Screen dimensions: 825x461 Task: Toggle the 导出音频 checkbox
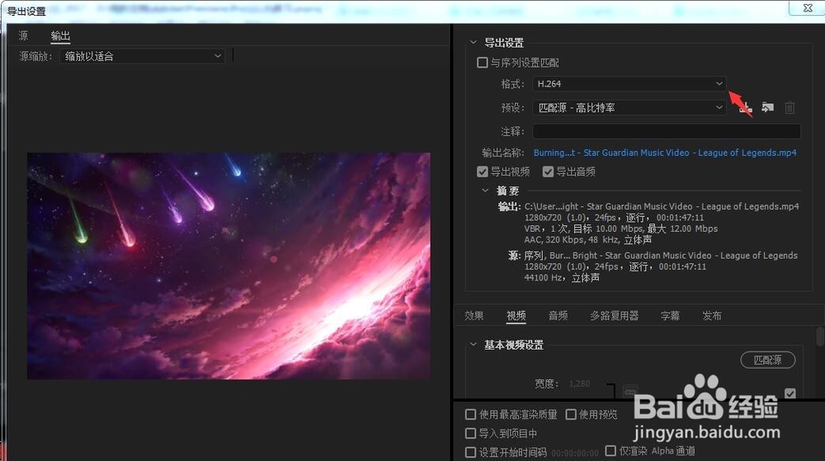pyautogui.click(x=548, y=172)
